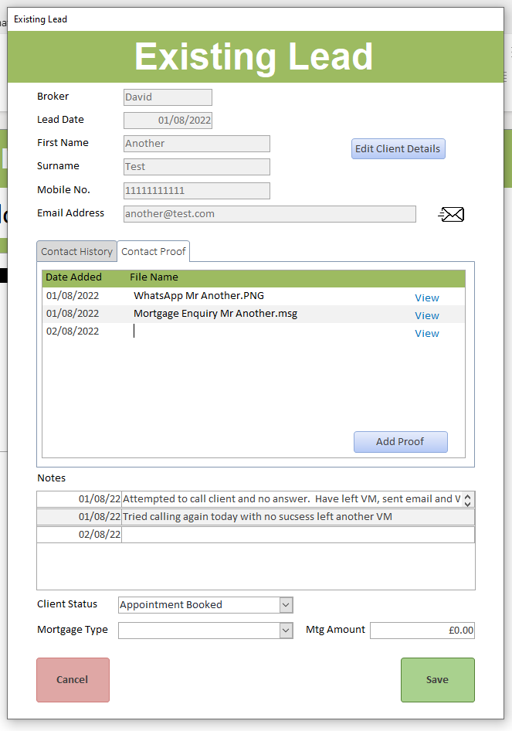Click the Mobile No. field
512x731 pixels.
197,191
